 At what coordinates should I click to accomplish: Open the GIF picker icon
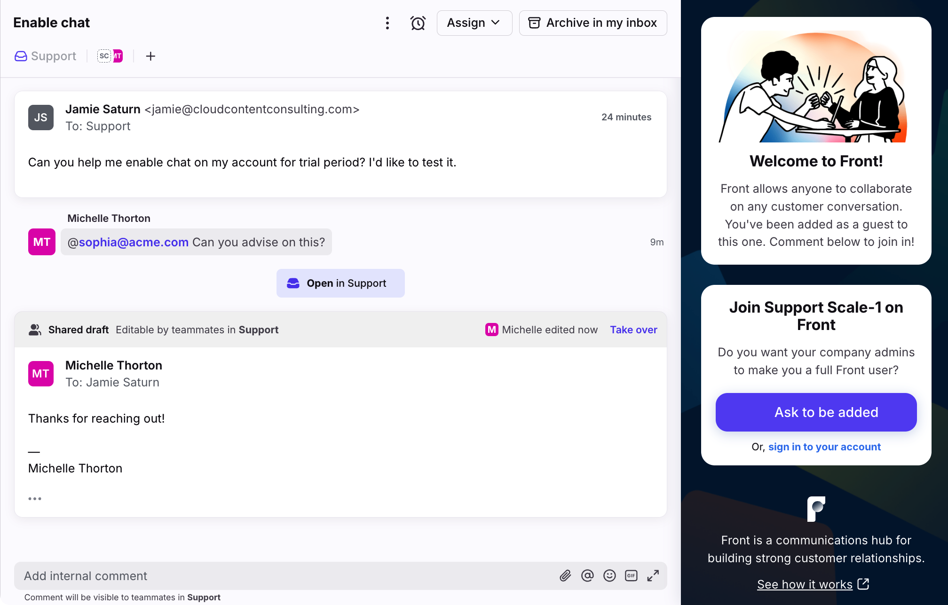click(631, 576)
